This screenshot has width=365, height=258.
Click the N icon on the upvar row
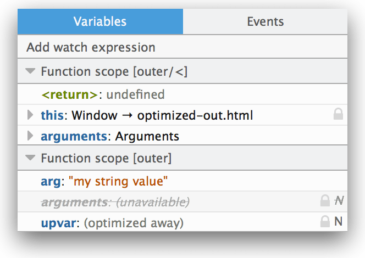click(339, 222)
